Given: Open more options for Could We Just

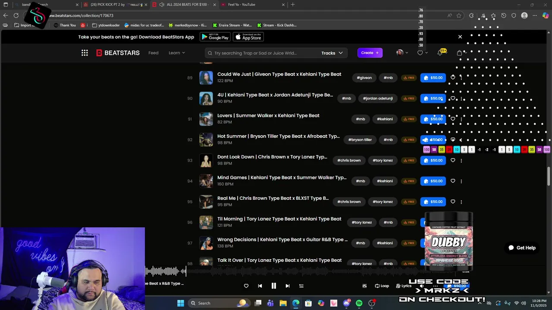Looking at the screenshot, I should tap(461, 77).
